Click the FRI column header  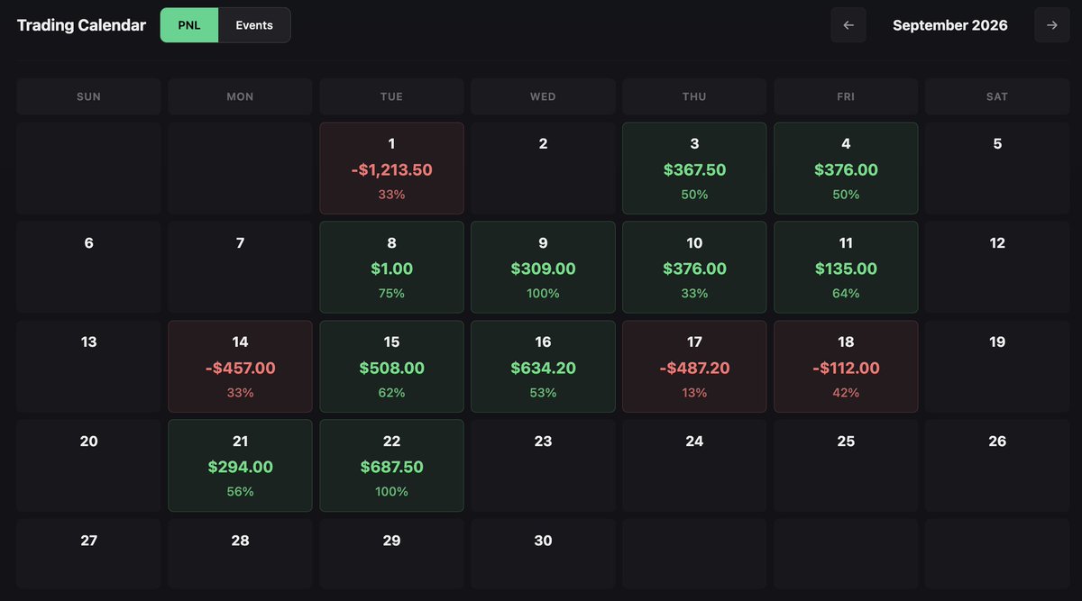846,96
